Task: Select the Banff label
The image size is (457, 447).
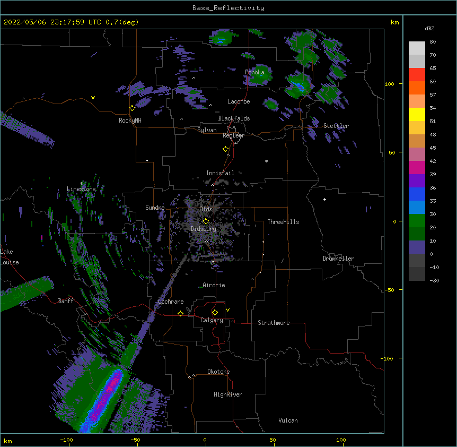Action: [x=66, y=301]
